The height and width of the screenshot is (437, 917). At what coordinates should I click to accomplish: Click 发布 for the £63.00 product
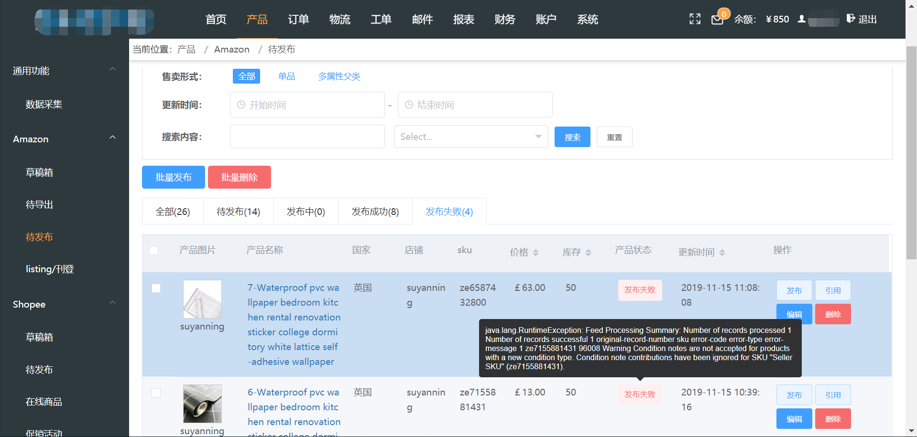pos(794,290)
